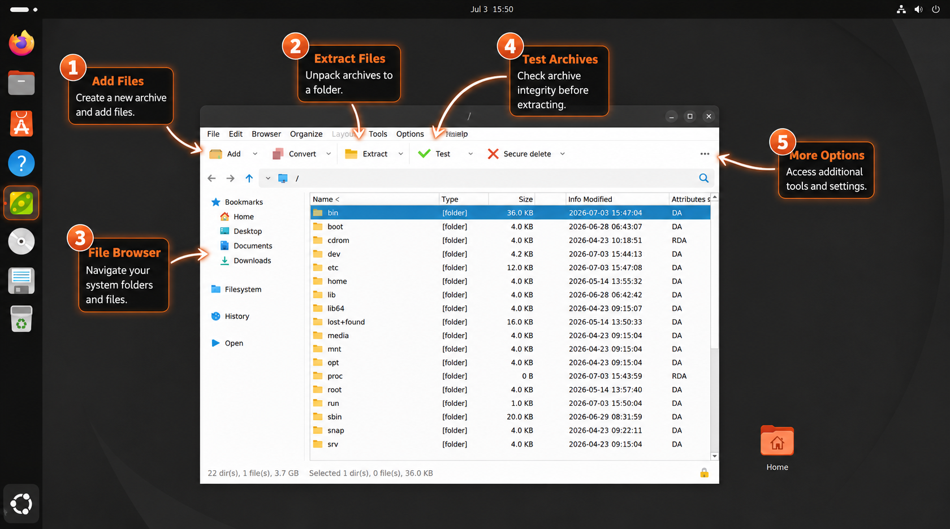Open Firefox from the dock
950x529 pixels.
21,44
